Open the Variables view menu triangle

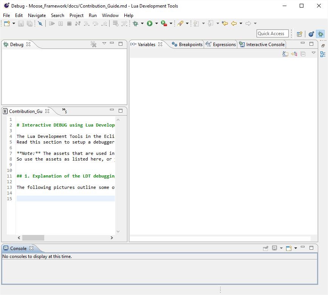(313, 53)
